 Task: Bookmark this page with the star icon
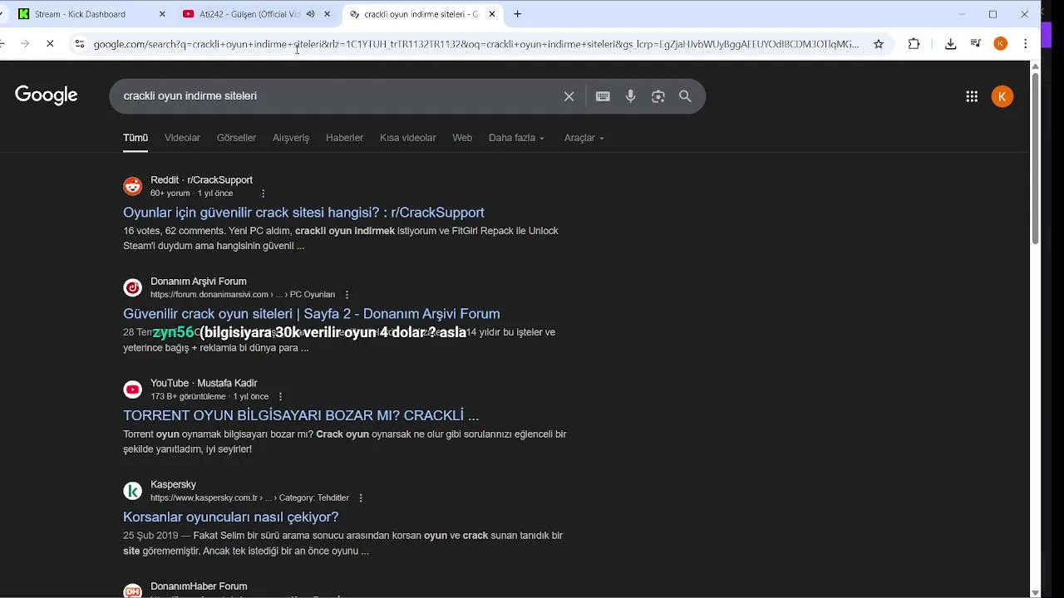[x=879, y=44]
